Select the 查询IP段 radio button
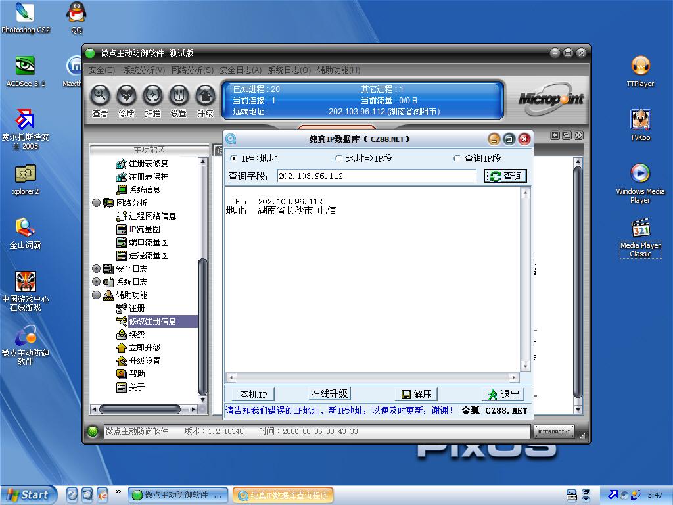This screenshot has width=673, height=505. tap(457, 158)
